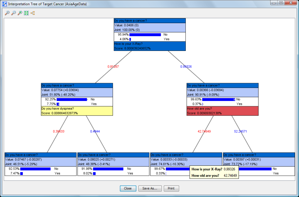This screenshot has width=299, height=197.
Task: Click the yellow 'Do you have dyspnea?' section
Action: point(77,111)
